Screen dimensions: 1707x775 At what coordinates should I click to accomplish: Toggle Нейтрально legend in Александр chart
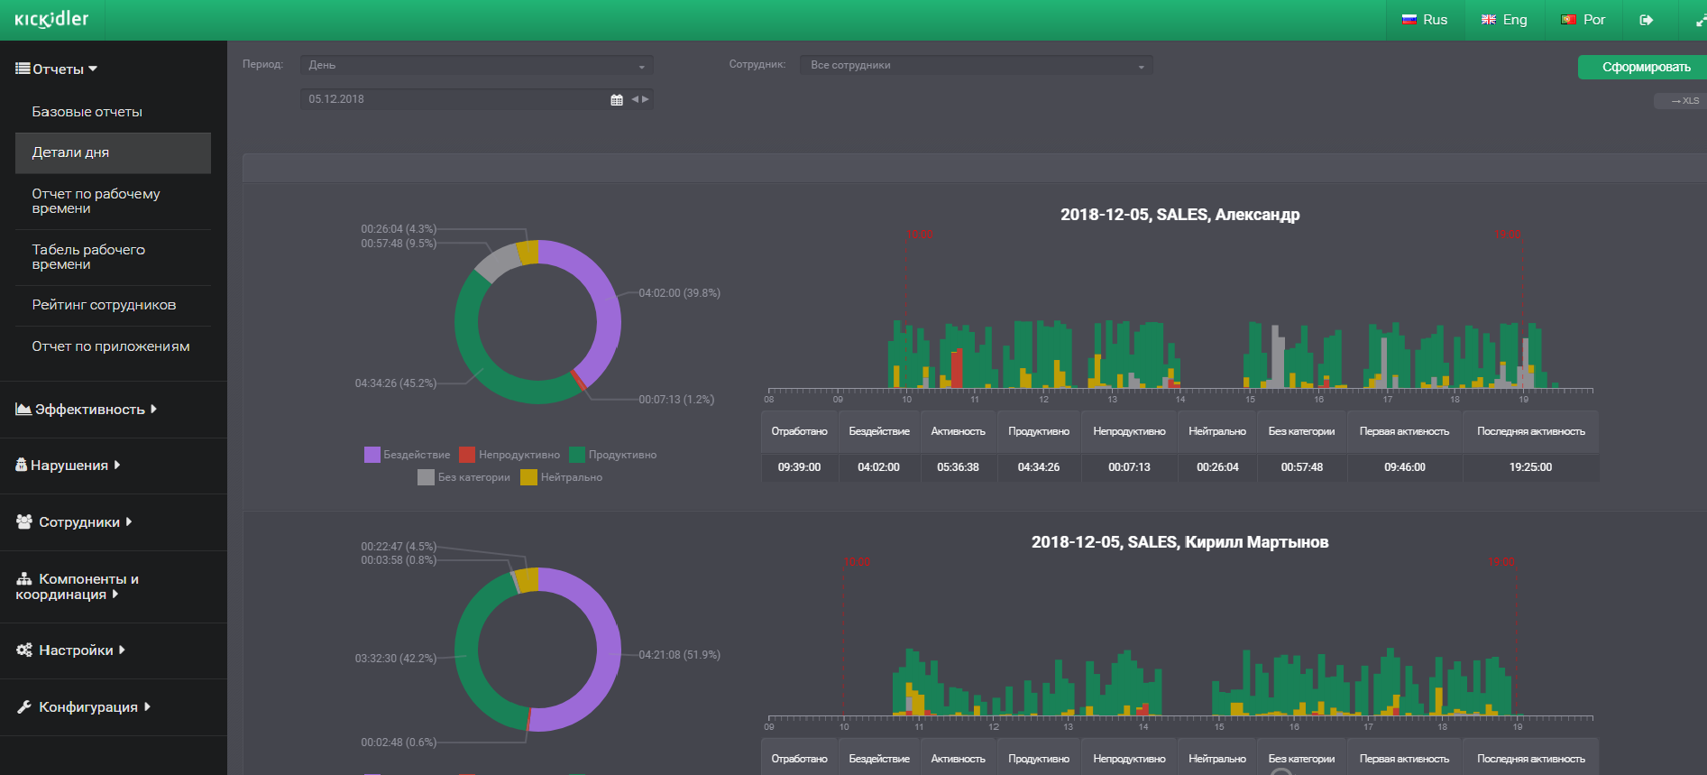(561, 477)
